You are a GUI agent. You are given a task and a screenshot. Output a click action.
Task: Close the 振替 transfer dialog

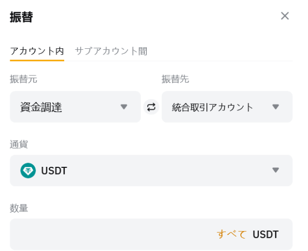(x=285, y=16)
